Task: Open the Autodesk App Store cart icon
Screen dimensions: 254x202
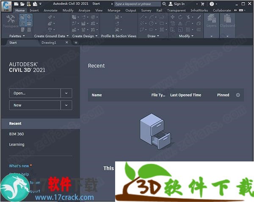Action: click(x=202, y=4)
